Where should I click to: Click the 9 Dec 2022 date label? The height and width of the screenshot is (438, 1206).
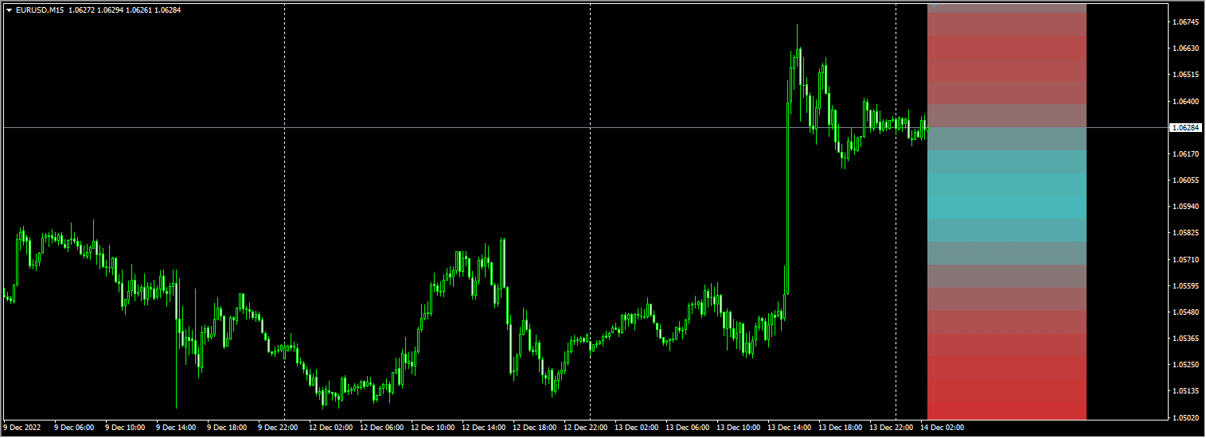(x=21, y=428)
